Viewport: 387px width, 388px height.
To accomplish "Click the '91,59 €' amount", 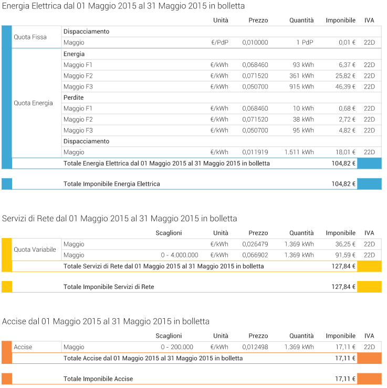I will click(x=346, y=255).
